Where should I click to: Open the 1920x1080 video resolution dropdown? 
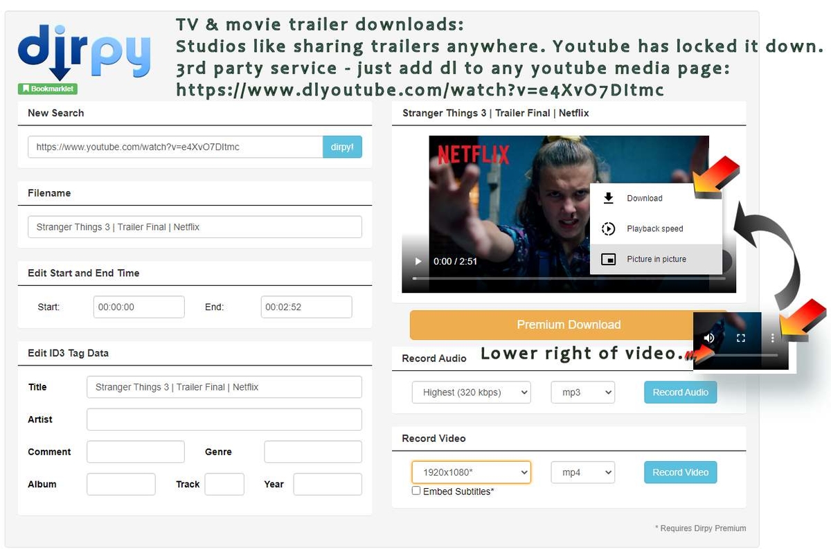click(471, 472)
